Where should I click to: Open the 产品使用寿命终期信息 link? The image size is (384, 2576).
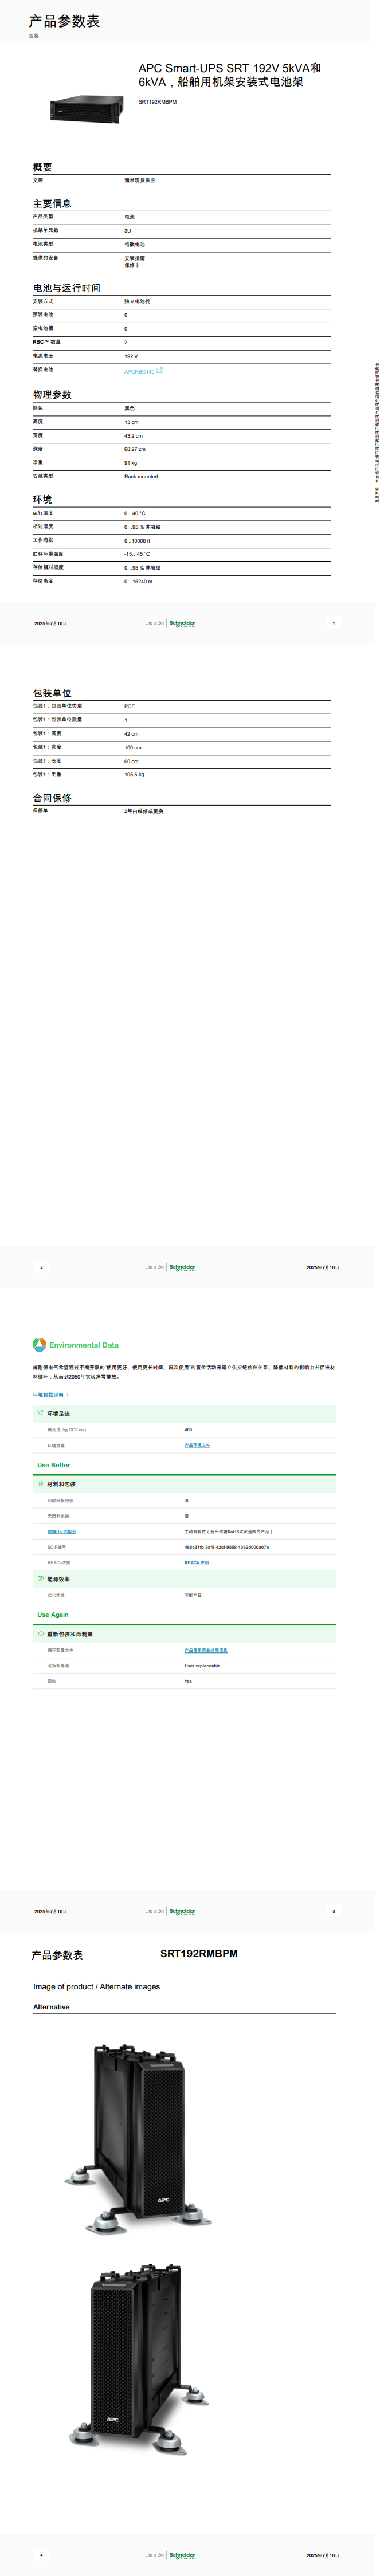pos(205,1650)
